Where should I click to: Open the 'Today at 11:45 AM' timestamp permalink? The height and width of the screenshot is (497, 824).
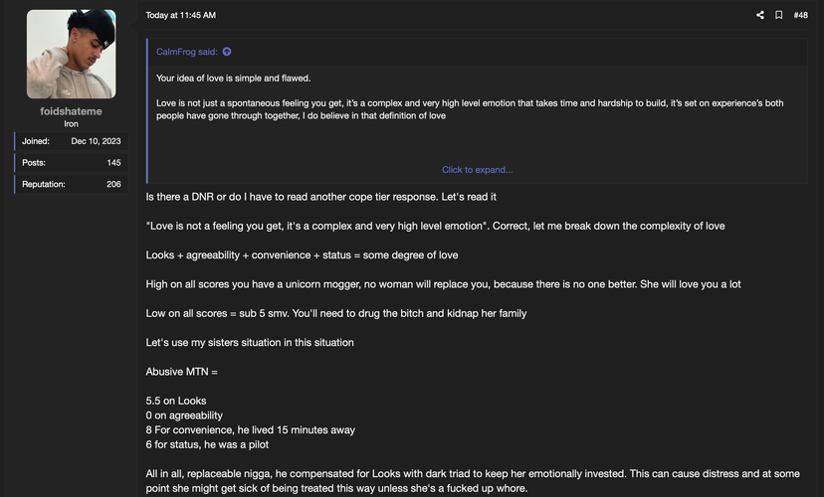pos(181,15)
